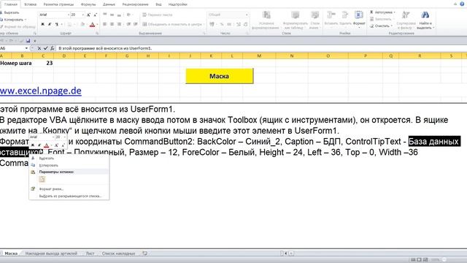Click the fill color bucket in the ribbon
467x263 pixels.
[82, 24]
